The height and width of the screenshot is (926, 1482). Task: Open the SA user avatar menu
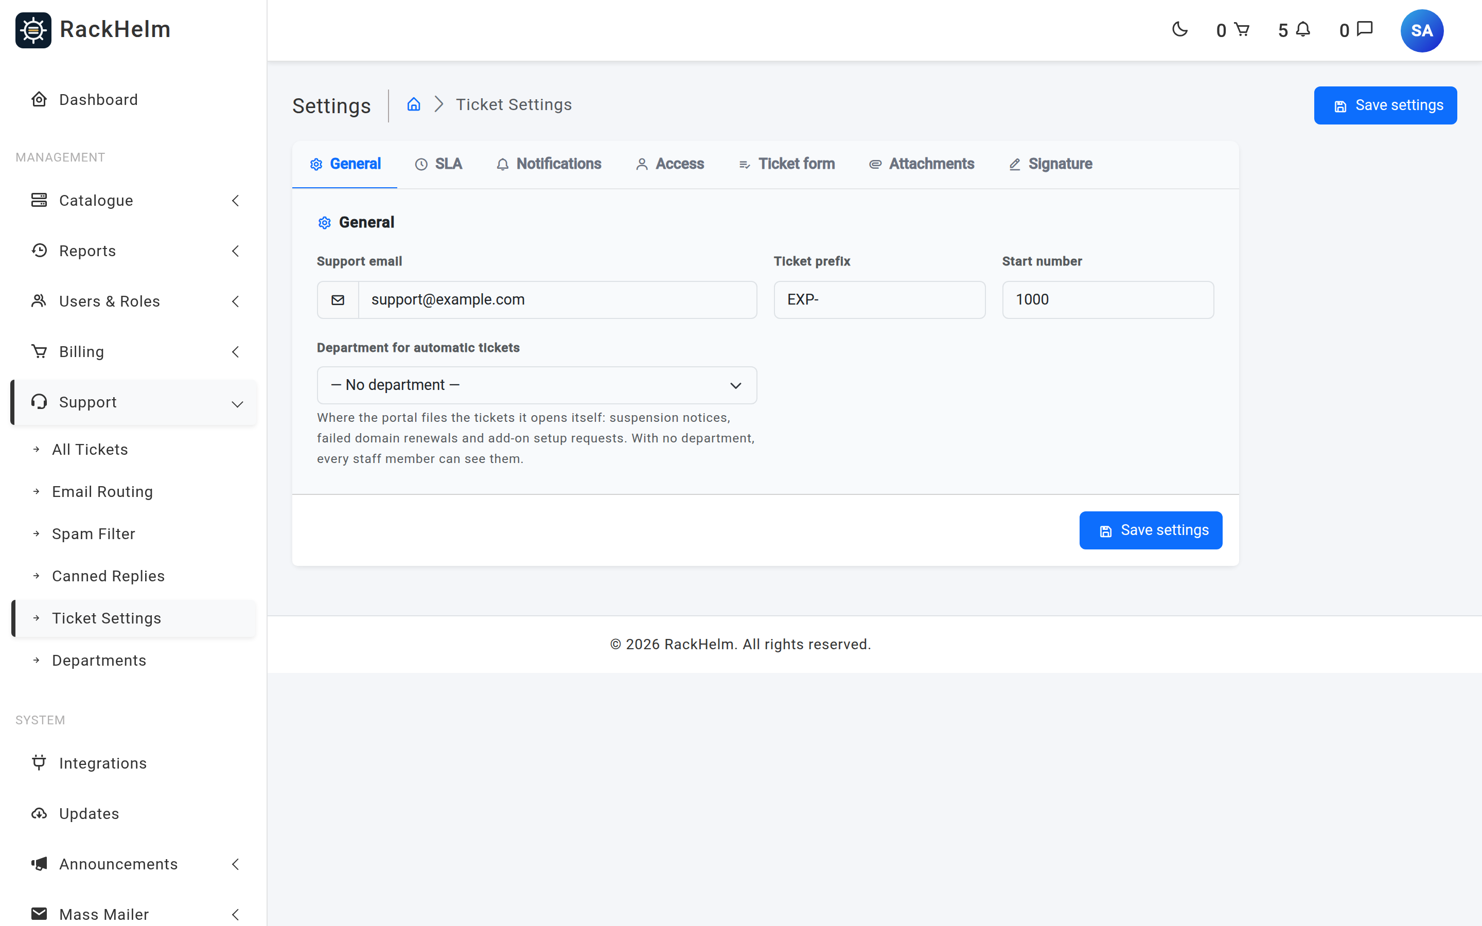click(x=1421, y=31)
